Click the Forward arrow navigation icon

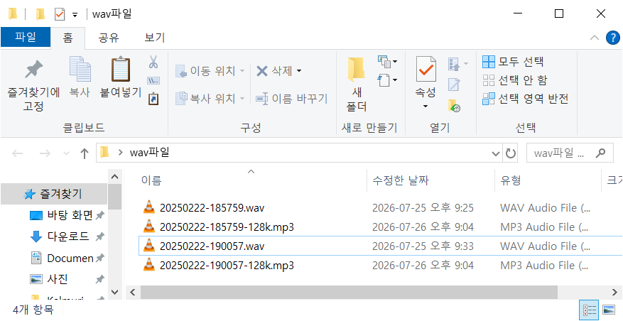(x=45, y=153)
